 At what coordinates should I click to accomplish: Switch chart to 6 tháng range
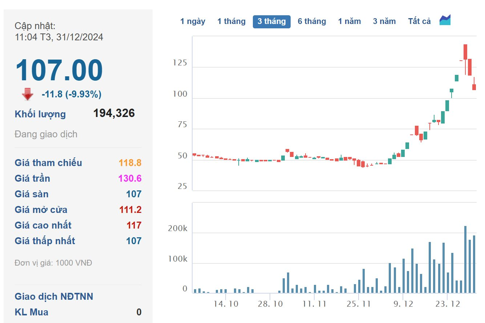point(312,21)
